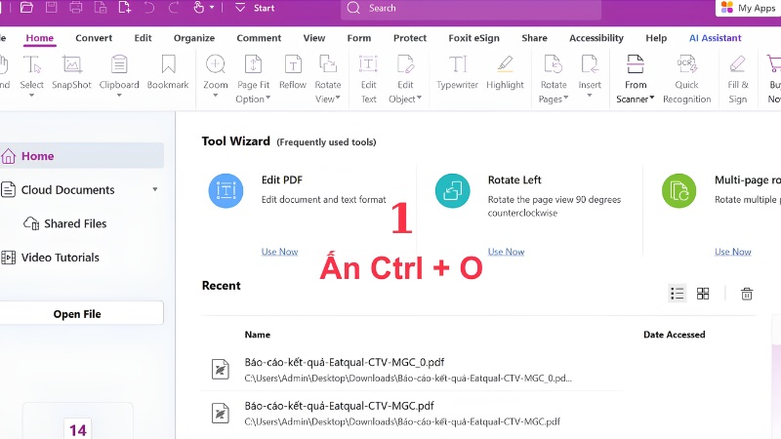The width and height of the screenshot is (781, 439).
Task: Click the Edit PDF title text
Action: tap(282, 180)
